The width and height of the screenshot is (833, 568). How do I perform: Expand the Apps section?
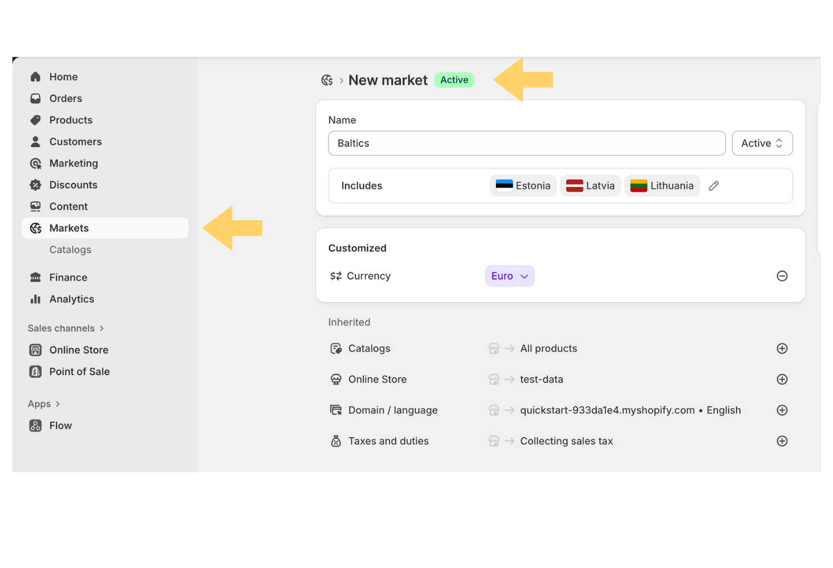(44, 404)
